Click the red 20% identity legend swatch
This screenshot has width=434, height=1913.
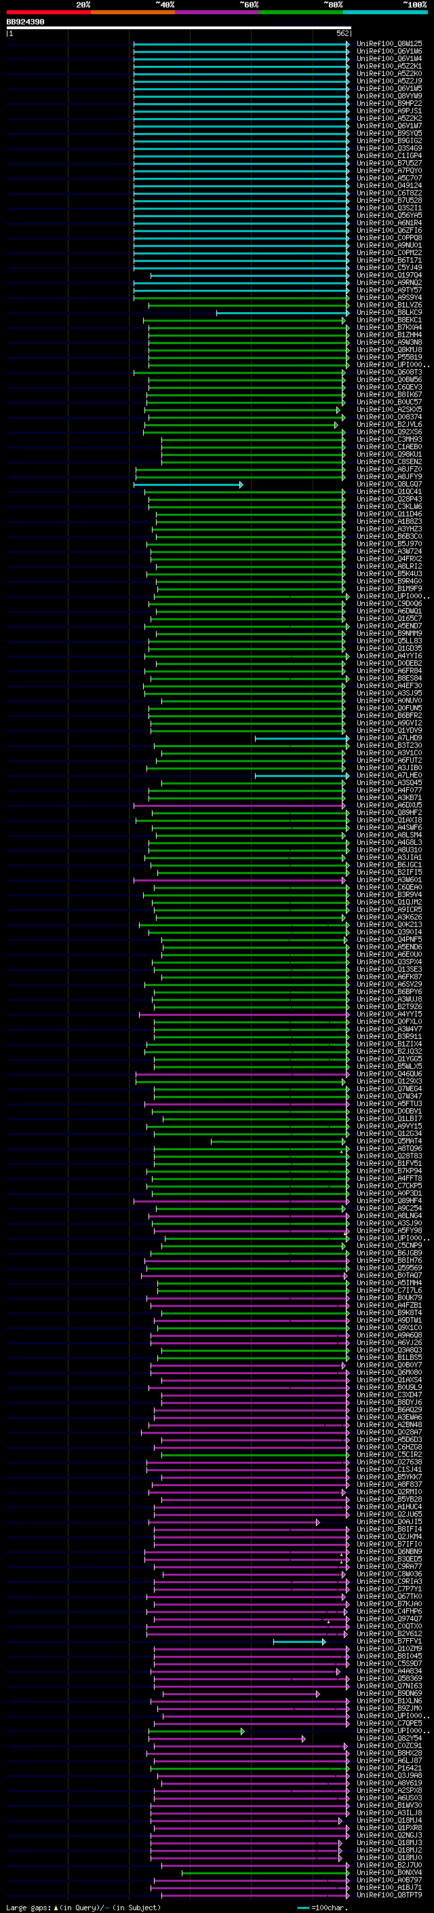click(x=48, y=13)
